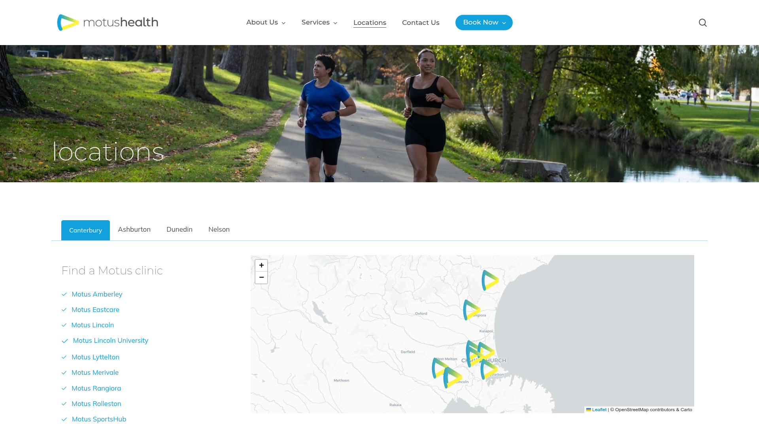The image size is (759, 427).
Task: Switch to the Ashburton tab
Action: point(134,229)
